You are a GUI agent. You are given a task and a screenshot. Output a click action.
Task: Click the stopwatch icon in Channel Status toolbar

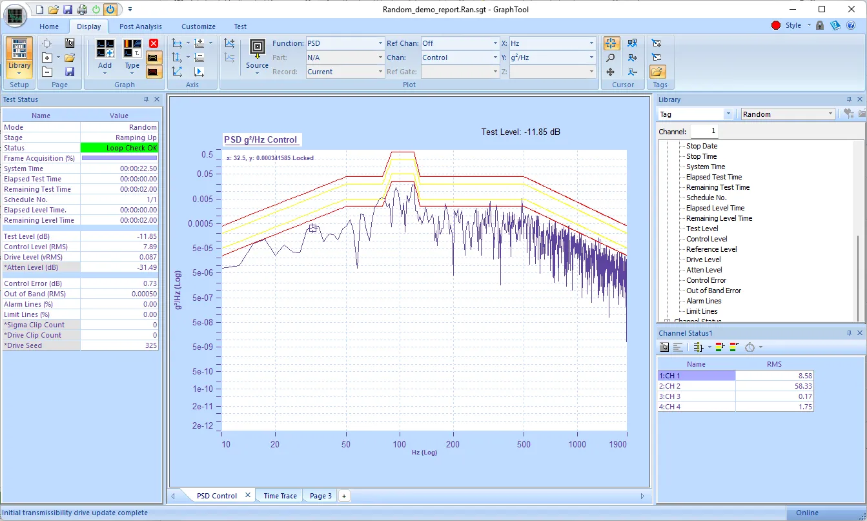750,347
